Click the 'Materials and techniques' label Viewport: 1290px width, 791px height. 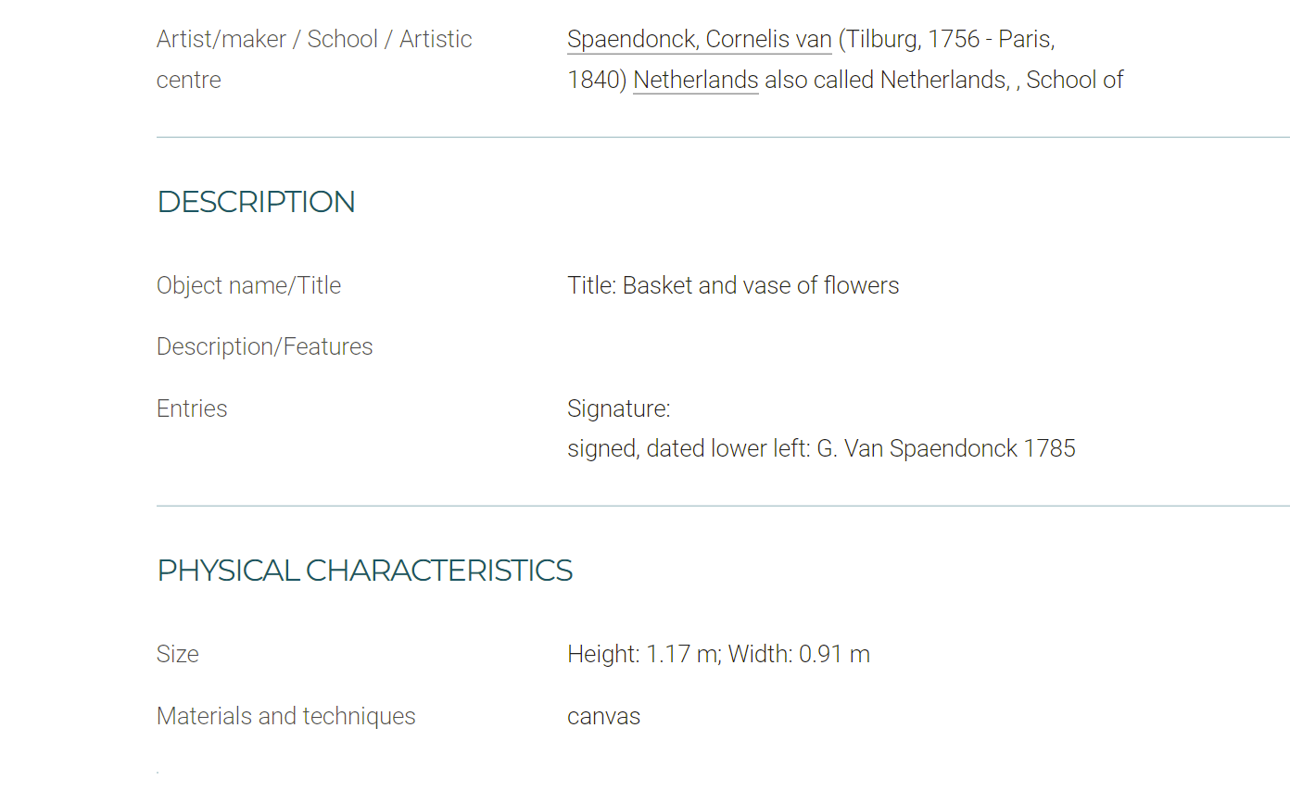[286, 716]
